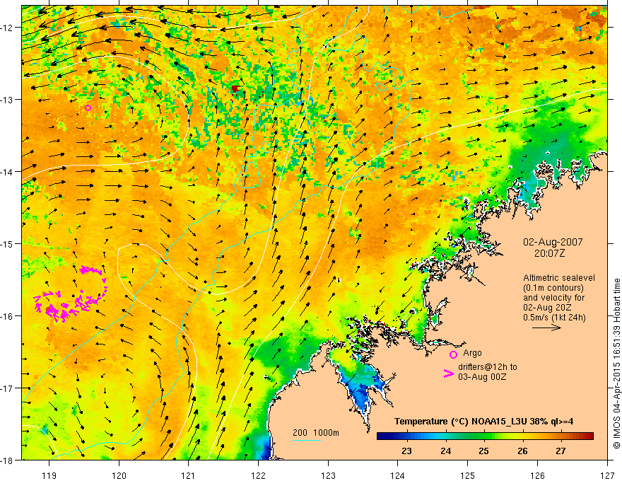The height and width of the screenshot is (481, 622).
Task: Click the '-18' latitude axis label
Action: (x=7, y=460)
